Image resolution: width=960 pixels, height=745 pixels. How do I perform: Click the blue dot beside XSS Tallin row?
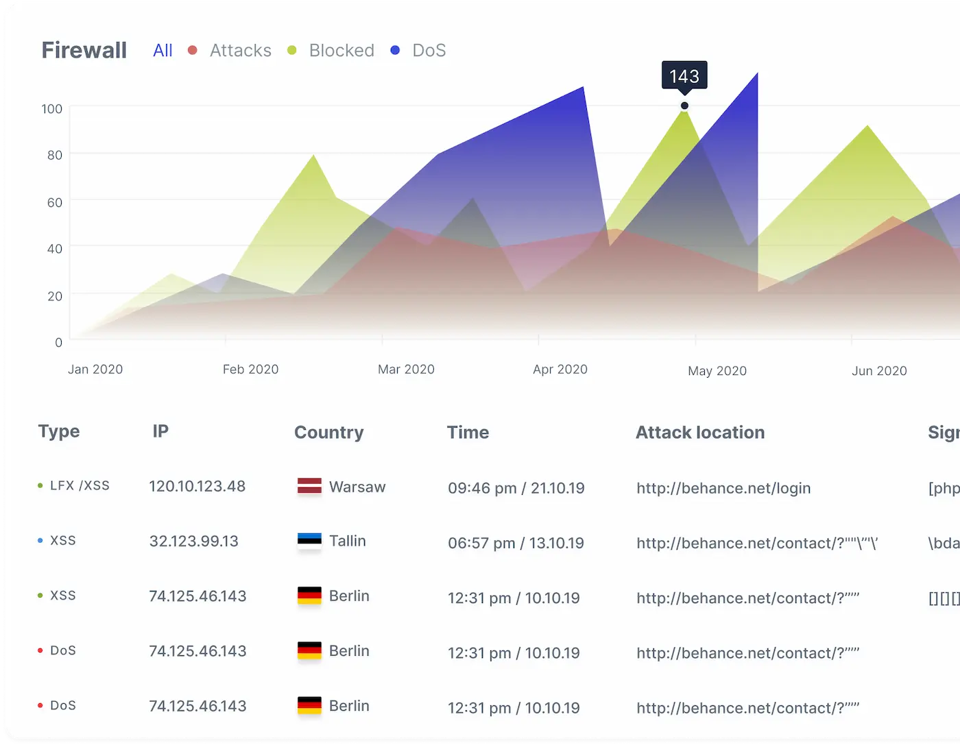point(40,541)
